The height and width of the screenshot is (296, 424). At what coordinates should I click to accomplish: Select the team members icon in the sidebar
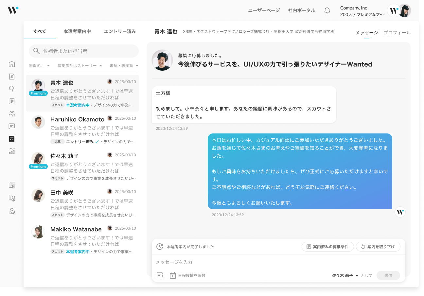click(12, 113)
